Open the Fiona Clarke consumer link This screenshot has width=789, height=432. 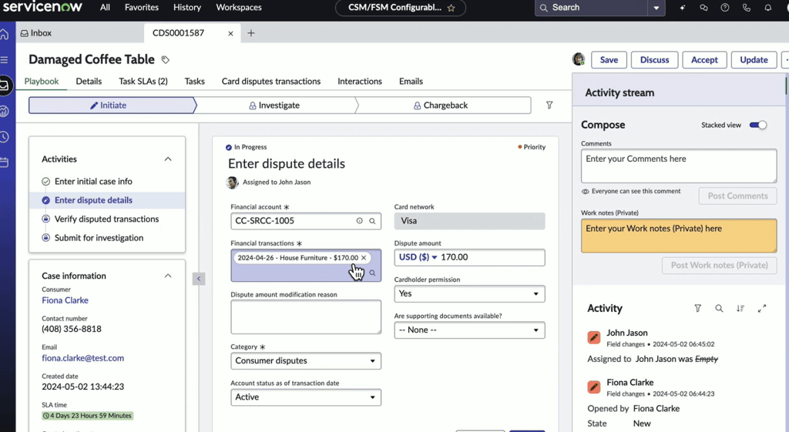[65, 300]
